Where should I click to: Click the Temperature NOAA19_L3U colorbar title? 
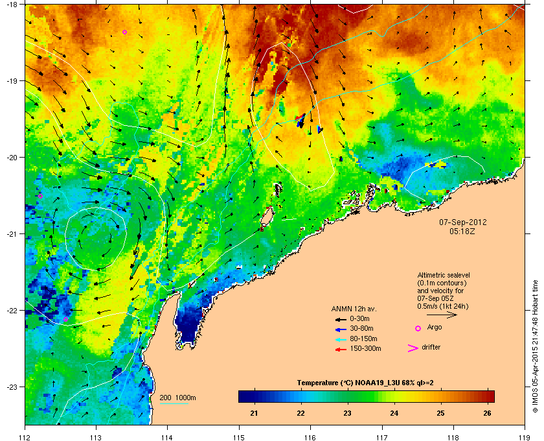pyautogui.click(x=365, y=383)
